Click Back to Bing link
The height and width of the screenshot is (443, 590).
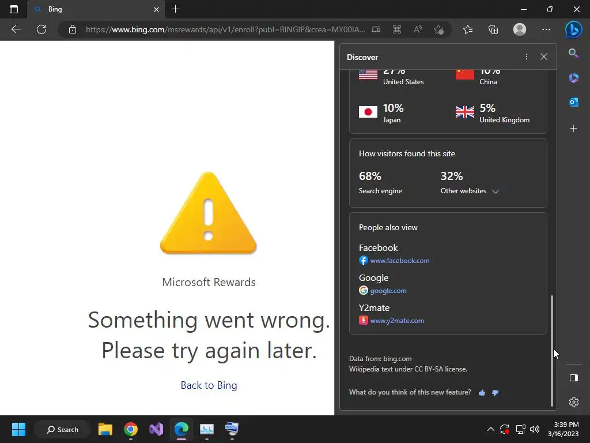209,385
